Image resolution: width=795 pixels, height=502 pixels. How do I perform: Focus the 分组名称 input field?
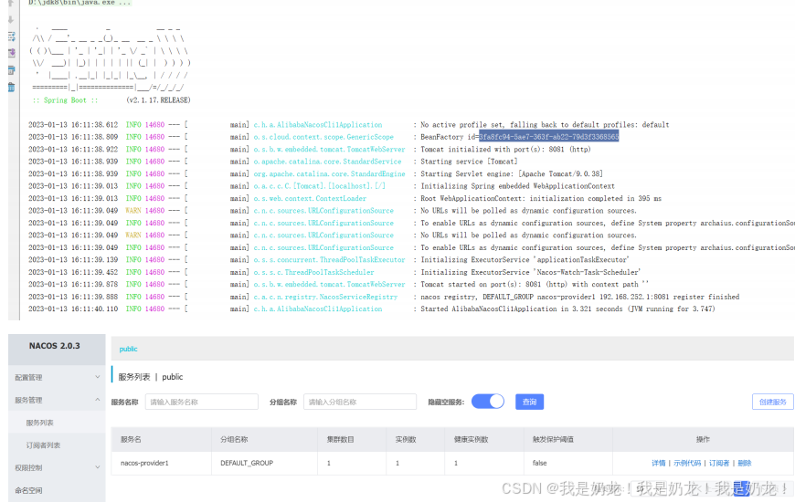point(360,402)
